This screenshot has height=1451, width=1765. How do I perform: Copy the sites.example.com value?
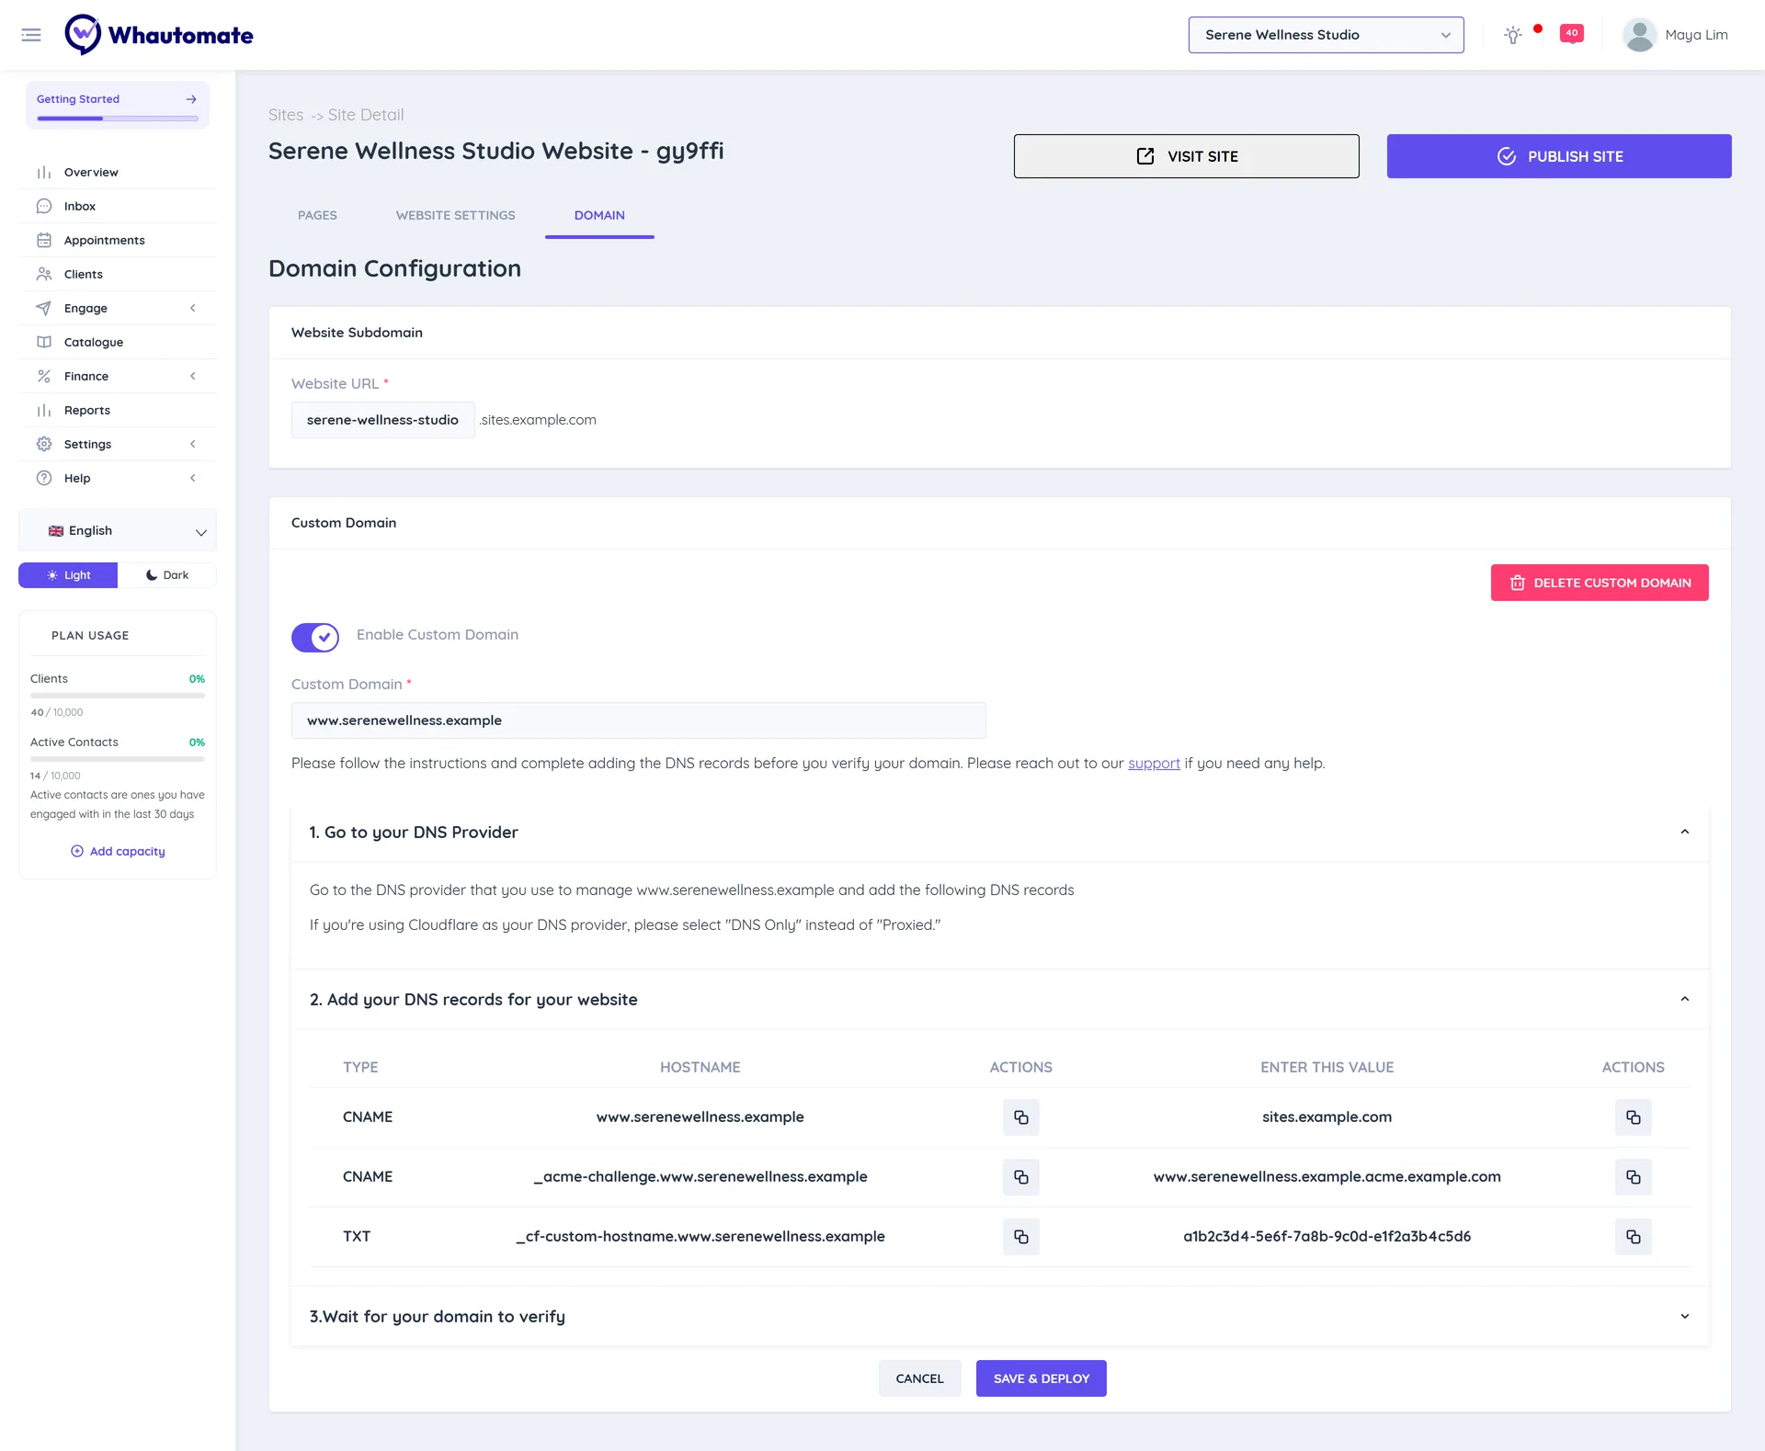point(1634,1117)
